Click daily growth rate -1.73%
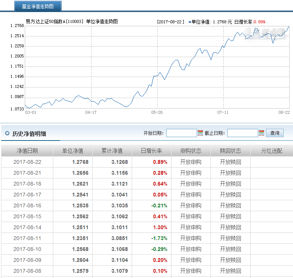This screenshot has width=293, height=278. point(159,238)
